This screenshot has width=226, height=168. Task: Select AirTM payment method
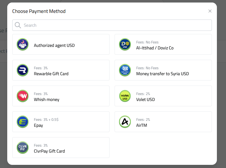[x=163, y=122]
